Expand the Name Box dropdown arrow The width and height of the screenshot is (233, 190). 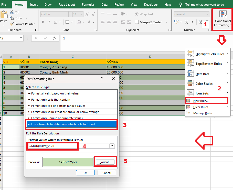(x=21, y=38)
